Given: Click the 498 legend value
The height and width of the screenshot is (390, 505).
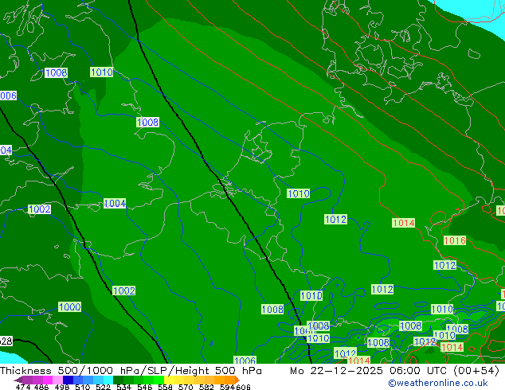Looking at the screenshot, I should click(x=62, y=387).
